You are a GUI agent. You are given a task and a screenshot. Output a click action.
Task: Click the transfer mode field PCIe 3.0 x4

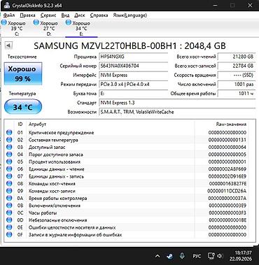[134, 85]
